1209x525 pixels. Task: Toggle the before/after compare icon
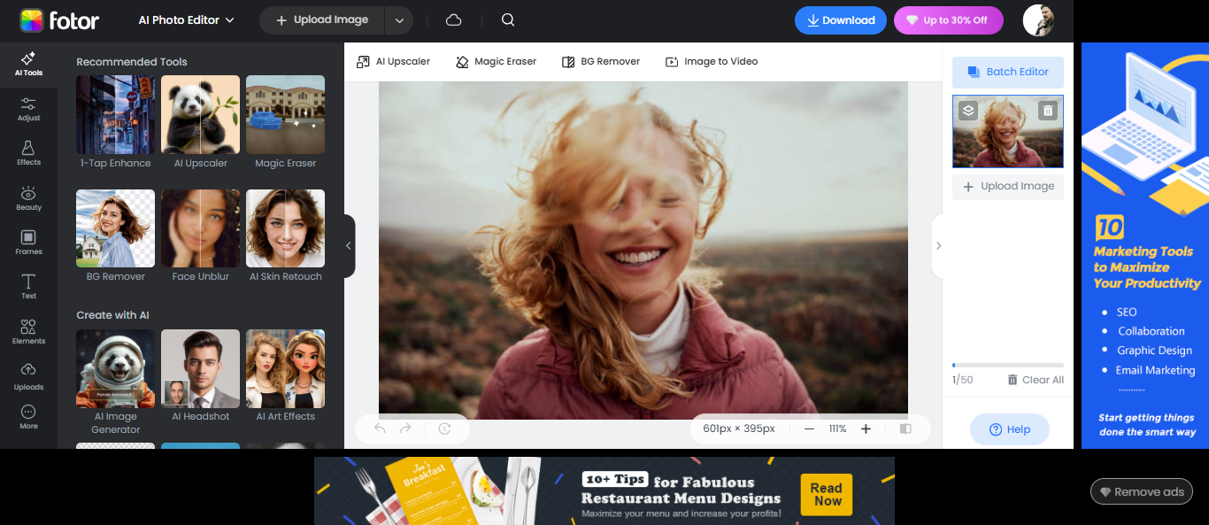pyautogui.click(x=905, y=428)
